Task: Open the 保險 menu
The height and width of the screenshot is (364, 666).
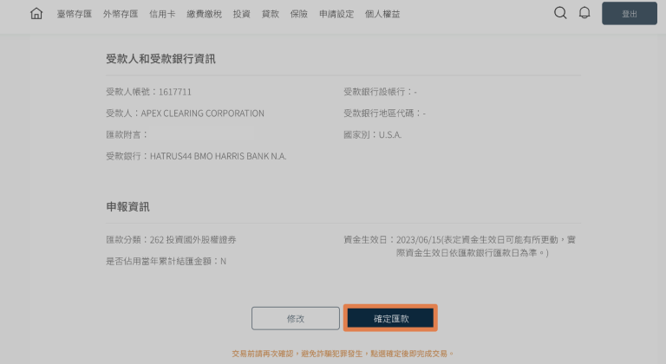Action: point(298,15)
